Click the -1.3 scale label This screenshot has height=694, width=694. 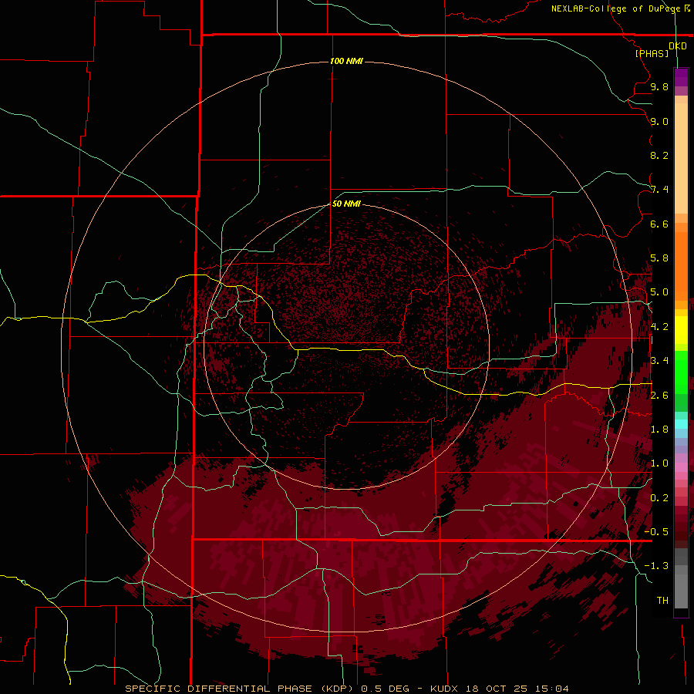[x=656, y=566]
